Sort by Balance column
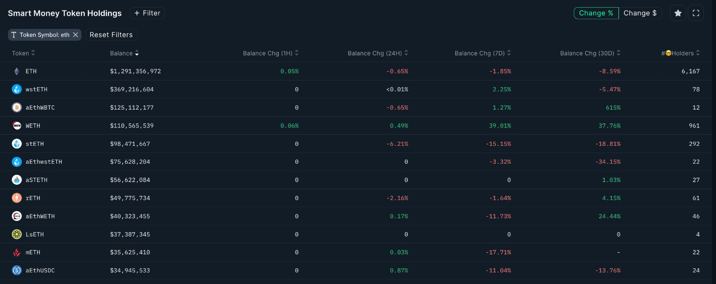716x284 pixels. (x=124, y=53)
